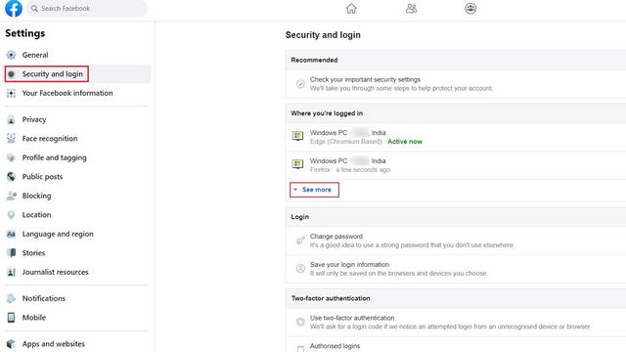Click the Notifications bell icon
Image resolution: width=626 pixels, height=352 pixels.
click(11, 298)
